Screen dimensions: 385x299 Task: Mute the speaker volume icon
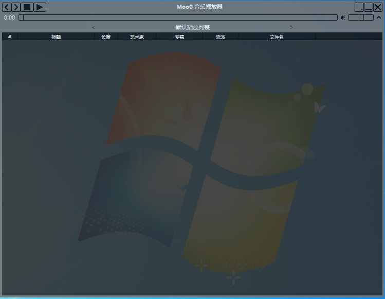click(343, 17)
